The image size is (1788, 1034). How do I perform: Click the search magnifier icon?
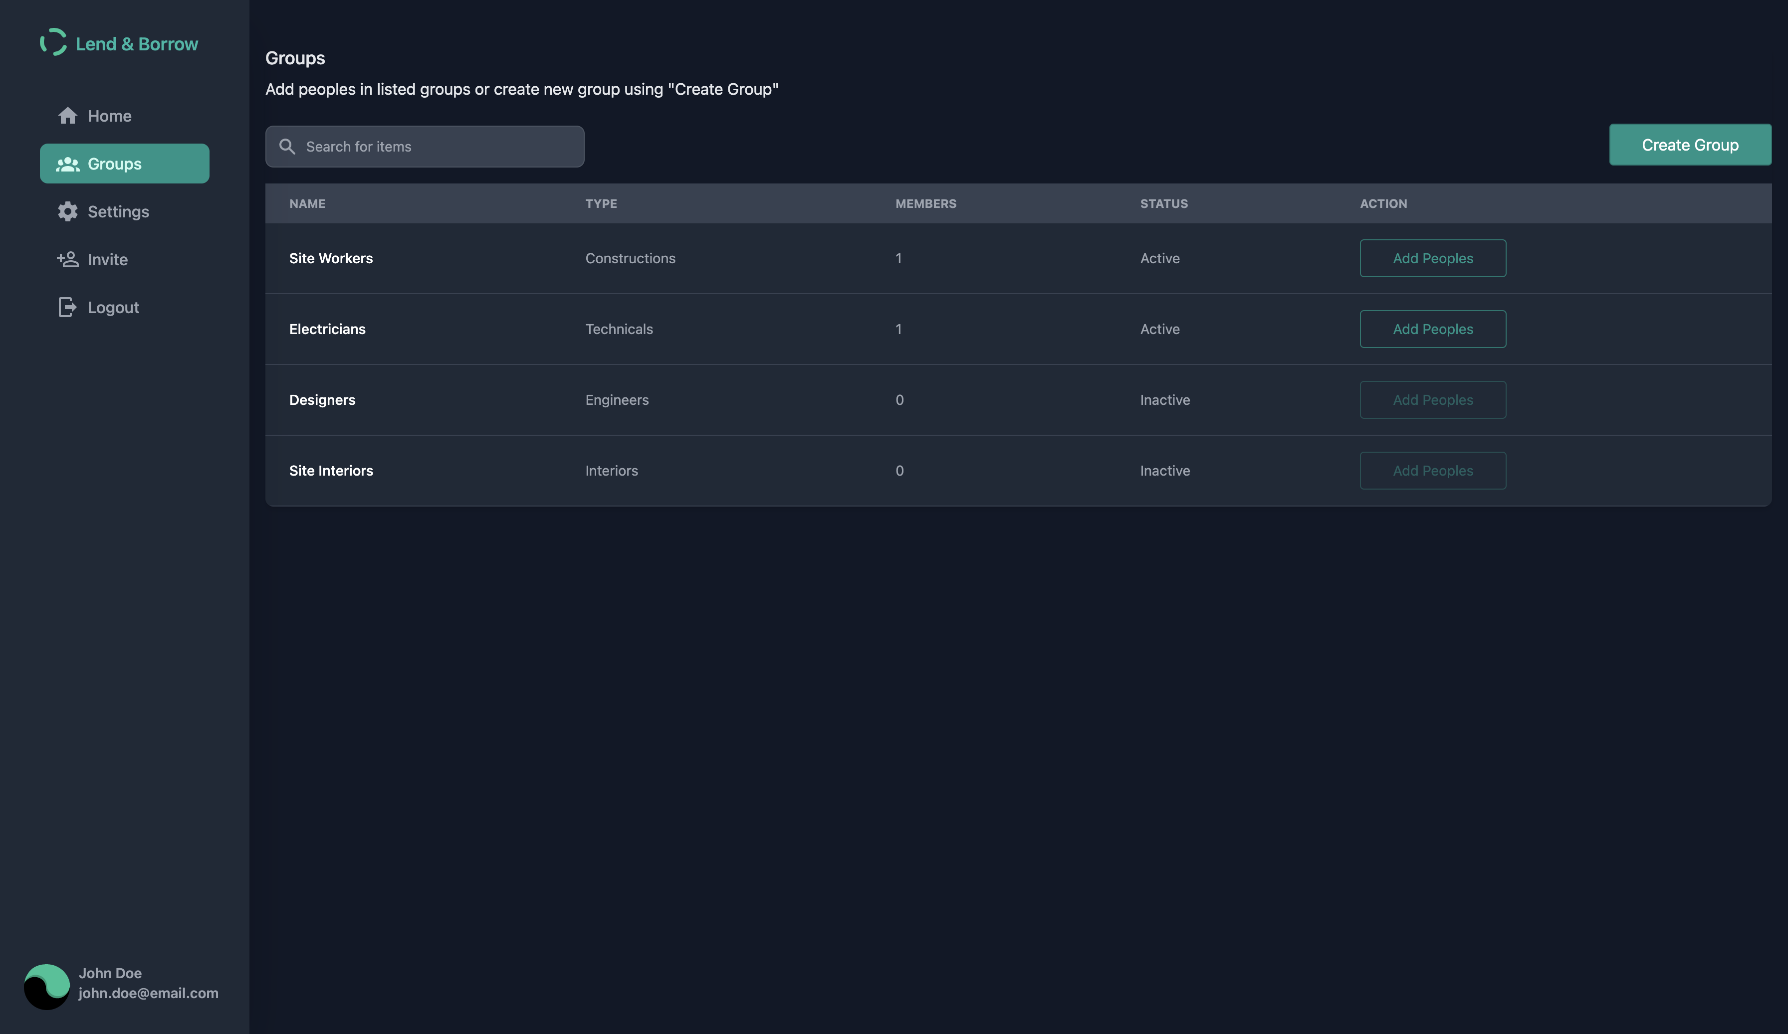click(287, 147)
